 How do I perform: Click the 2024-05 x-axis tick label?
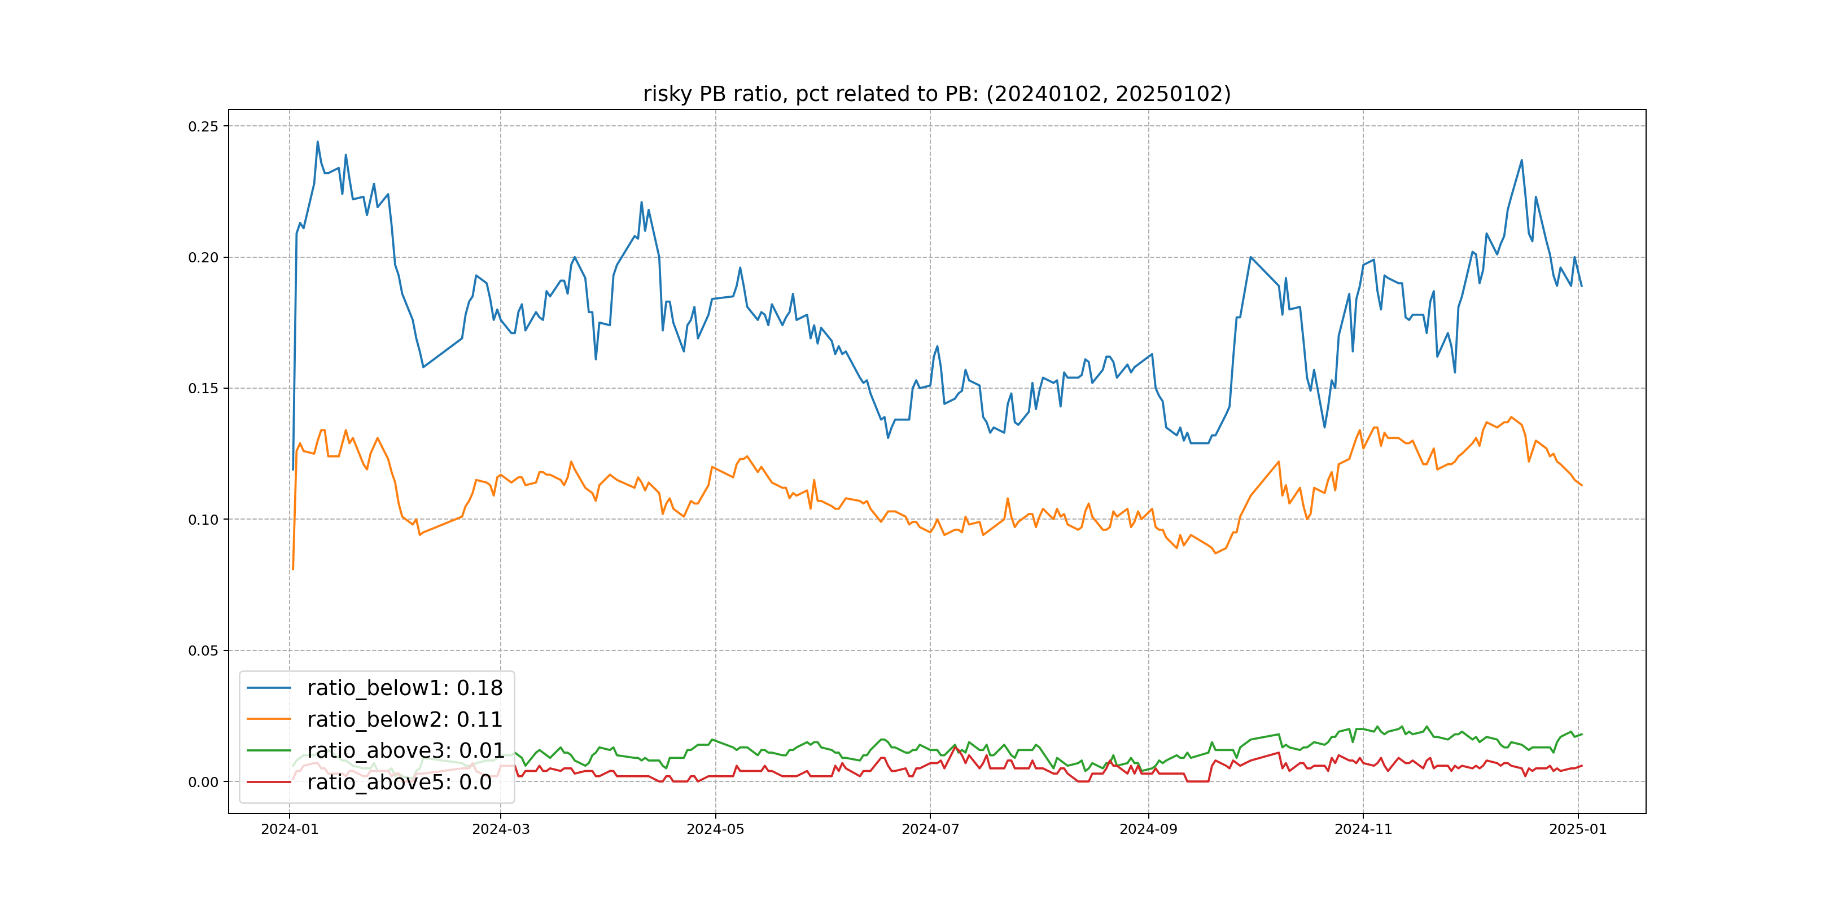point(715,829)
